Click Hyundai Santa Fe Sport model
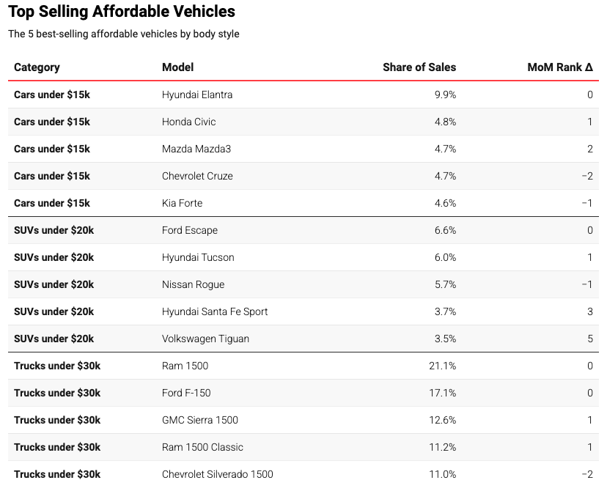Image resolution: width=607 pixels, height=491 pixels. (x=215, y=311)
